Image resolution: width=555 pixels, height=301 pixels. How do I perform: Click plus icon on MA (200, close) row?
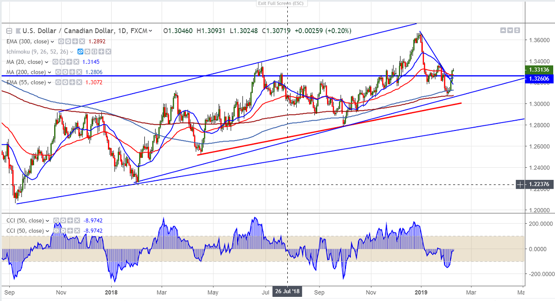click(x=72, y=72)
